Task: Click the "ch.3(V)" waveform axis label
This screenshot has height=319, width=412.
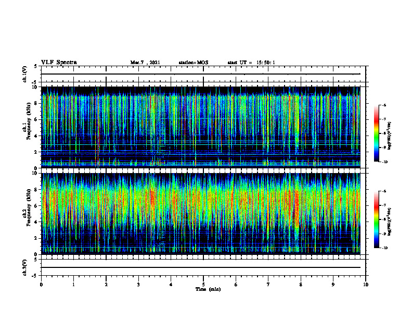Action: [25, 267]
